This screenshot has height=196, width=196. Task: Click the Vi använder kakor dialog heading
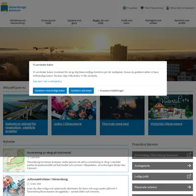(43, 65)
